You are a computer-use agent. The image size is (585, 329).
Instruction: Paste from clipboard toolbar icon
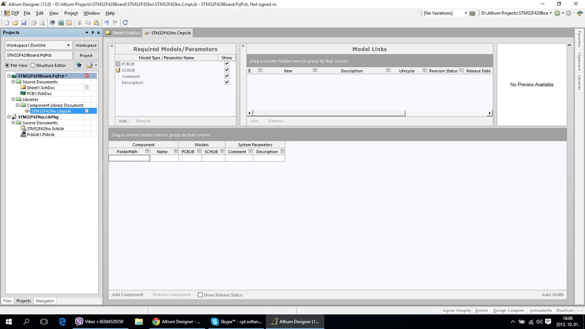96,22
